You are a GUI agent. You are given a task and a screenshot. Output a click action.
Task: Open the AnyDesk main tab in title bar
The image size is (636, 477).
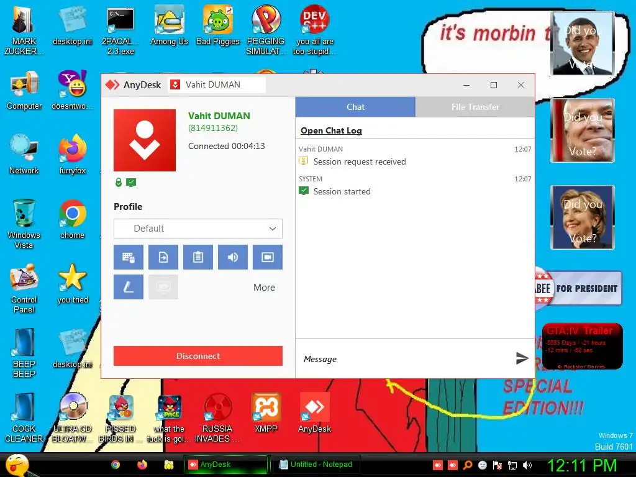click(134, 84)
